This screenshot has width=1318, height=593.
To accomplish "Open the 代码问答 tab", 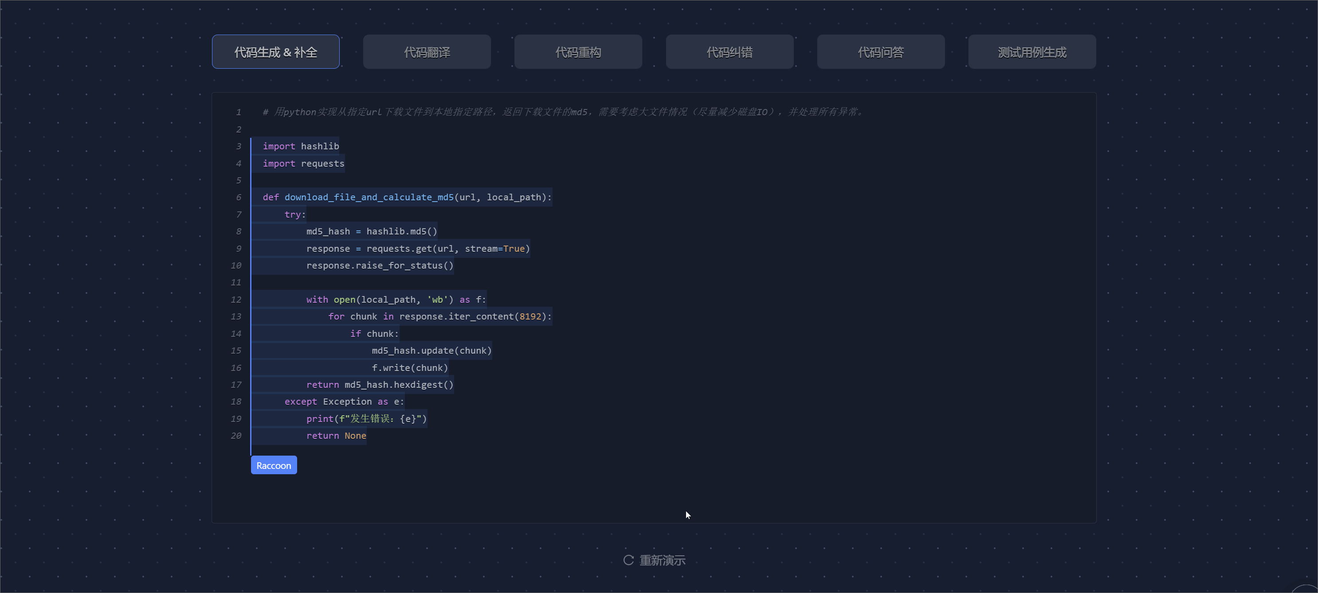I will [881, 52].
